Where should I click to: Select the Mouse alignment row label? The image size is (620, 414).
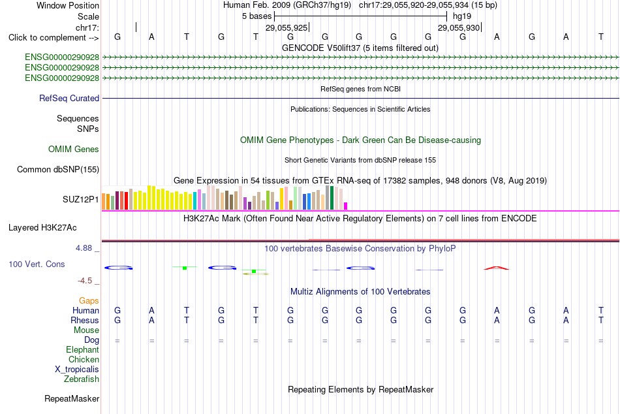click(x=86, y=330)
